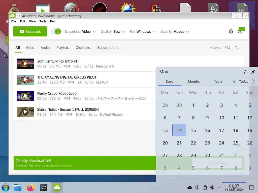Open the Save to Videos dropdown
258x193 pixels.
point(175,31)
